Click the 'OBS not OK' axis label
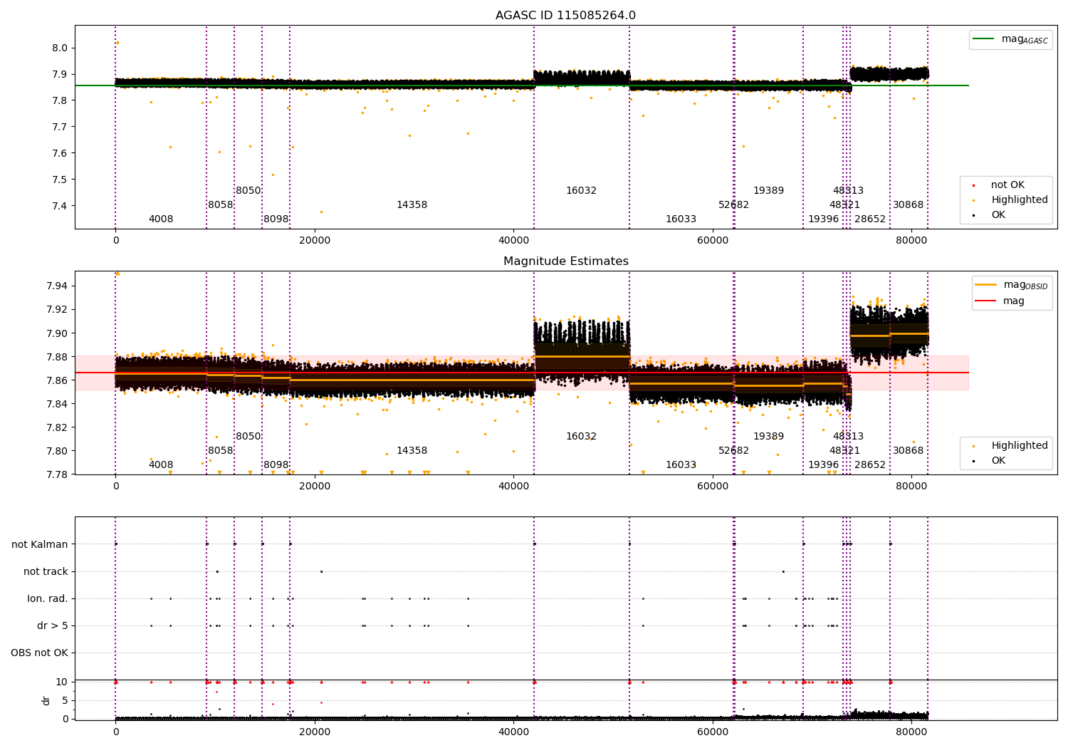 (x=39, y=653)
